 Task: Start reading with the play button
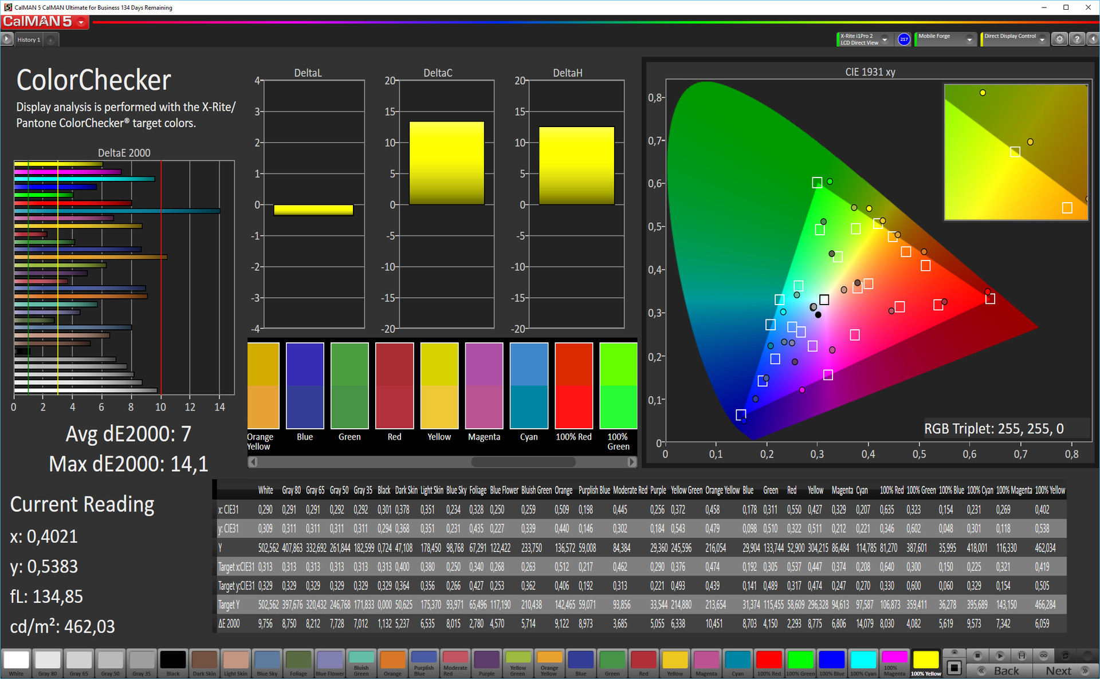(x=1000, y=656)
